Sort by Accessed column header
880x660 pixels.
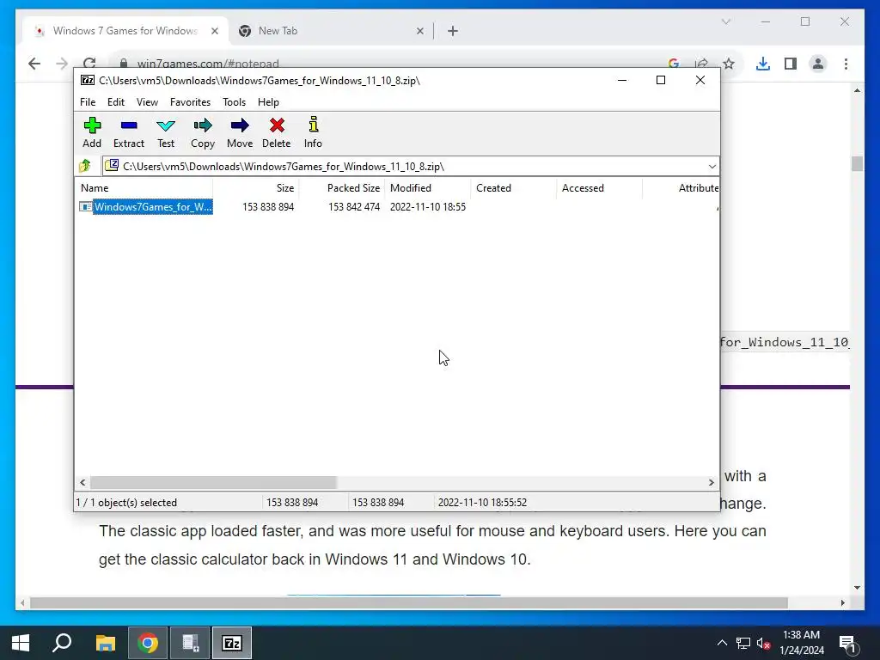[x=599, y=188]
